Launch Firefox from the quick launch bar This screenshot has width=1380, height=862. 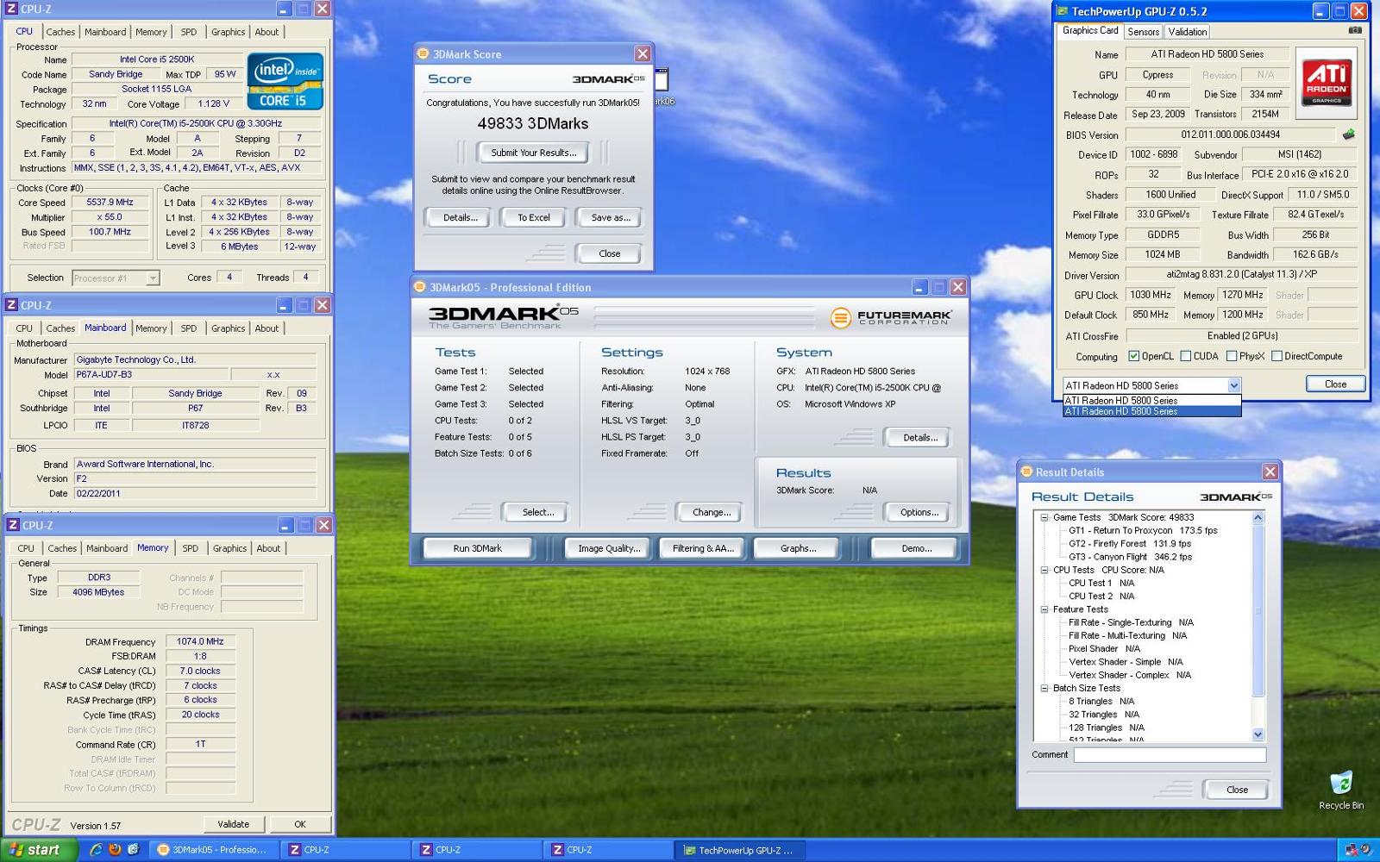[x=115, y=850]
